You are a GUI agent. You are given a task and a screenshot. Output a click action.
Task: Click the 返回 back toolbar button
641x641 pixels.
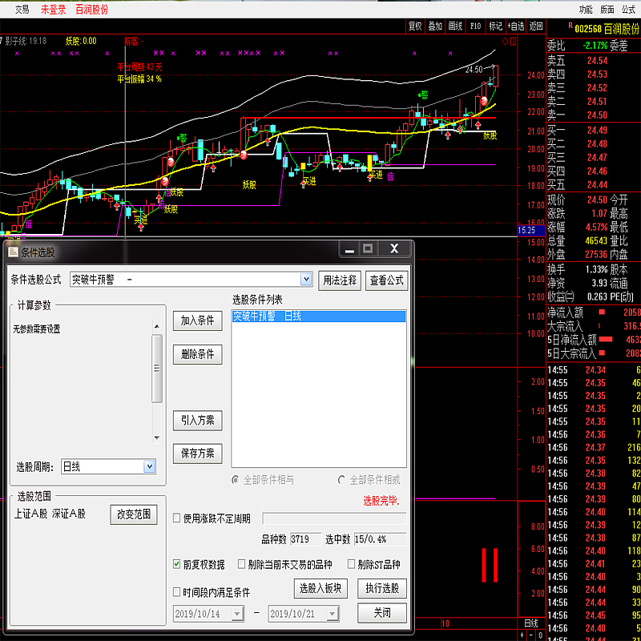pos(536,26)
